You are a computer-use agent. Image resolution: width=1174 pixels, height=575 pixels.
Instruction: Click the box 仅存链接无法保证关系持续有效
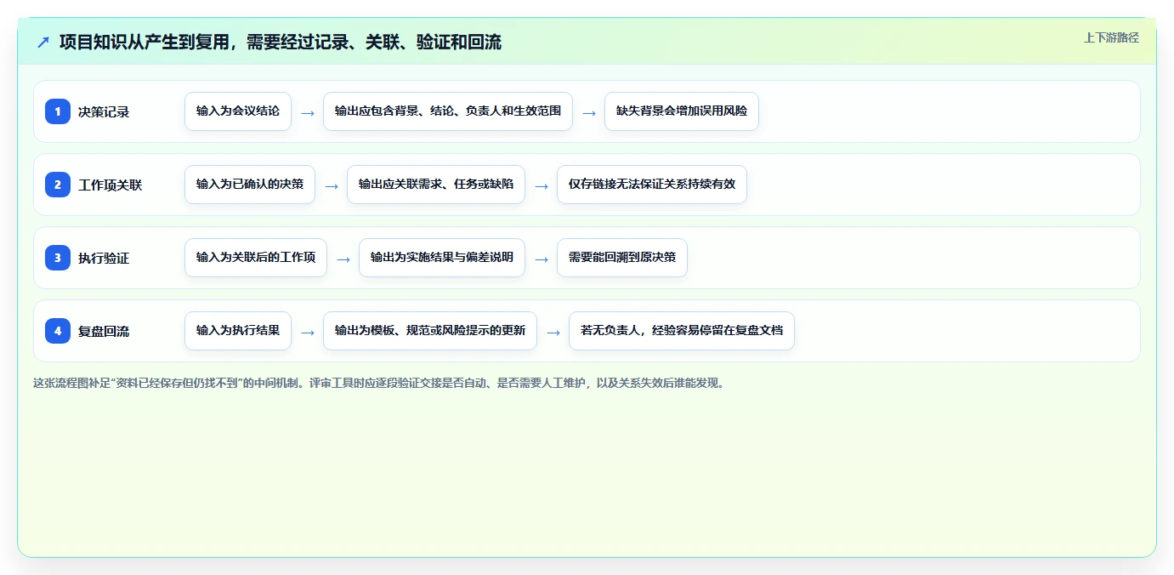[652, 185]
